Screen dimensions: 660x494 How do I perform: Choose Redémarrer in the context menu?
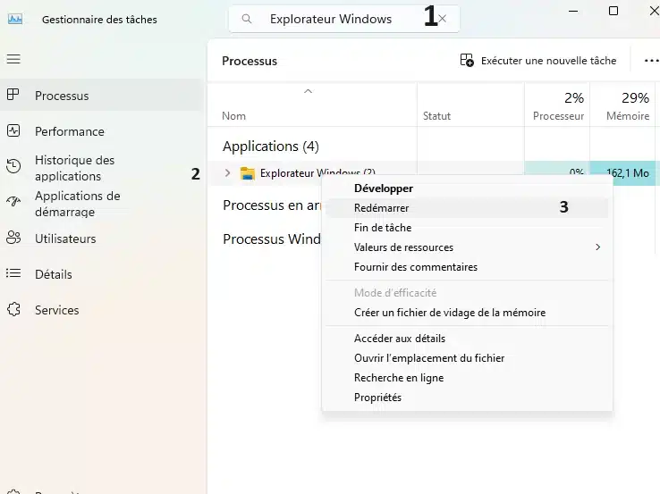(x=467, y=207)
